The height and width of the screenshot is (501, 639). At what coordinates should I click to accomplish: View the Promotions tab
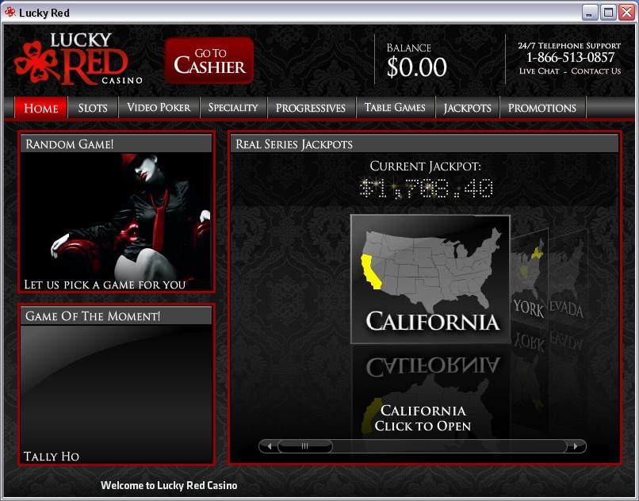click(x=542, y=108)
